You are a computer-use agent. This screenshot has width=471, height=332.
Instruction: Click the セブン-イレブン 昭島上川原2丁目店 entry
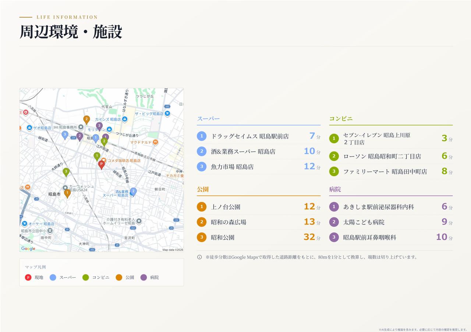[391, 138]
